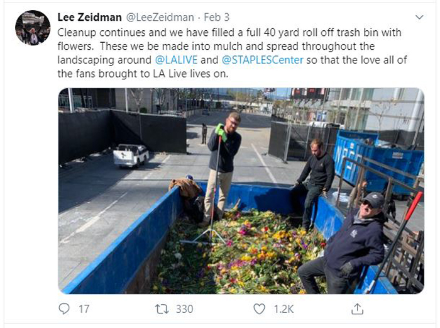This screenshot has height=328, width=440.
Task: Open the attached photo of flower-filled bin
Action: click(241, 191)
